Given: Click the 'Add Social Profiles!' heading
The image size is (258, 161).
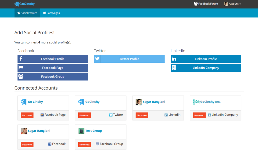Looking at the screenshot, I should point(34,32).
